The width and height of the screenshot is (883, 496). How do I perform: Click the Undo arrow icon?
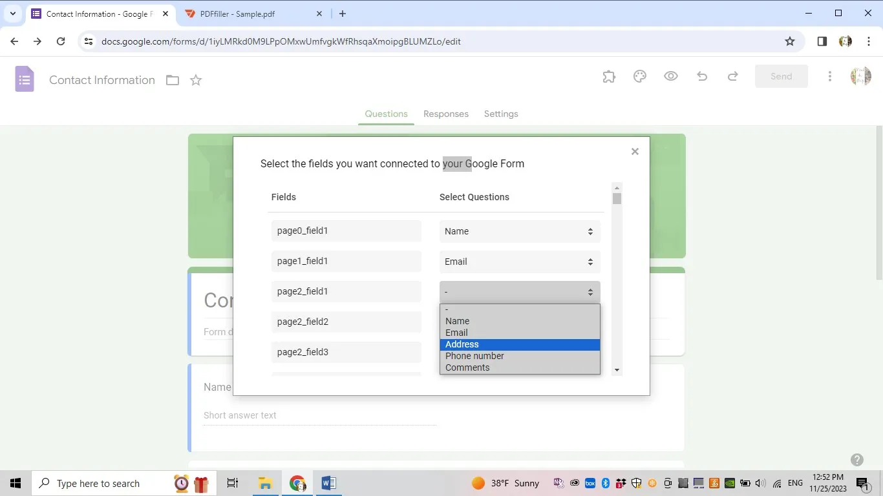(x=701, y=76)
